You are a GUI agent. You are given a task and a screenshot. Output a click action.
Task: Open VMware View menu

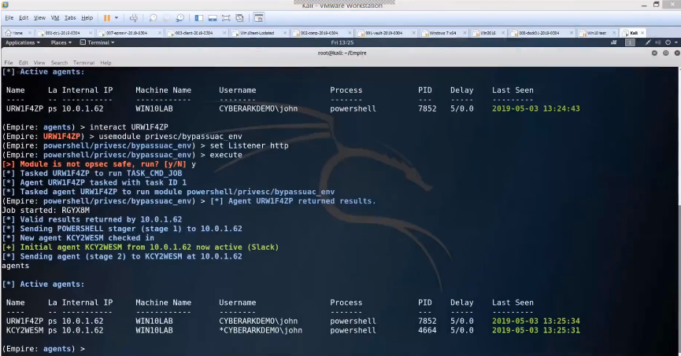(39, 18)
